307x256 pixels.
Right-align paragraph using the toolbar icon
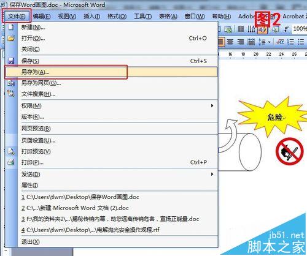[x=241, y=42]
